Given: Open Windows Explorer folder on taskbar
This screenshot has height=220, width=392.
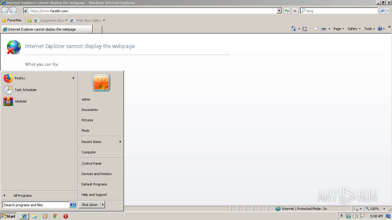Looking at the screenshot, I should pos(35,216).
